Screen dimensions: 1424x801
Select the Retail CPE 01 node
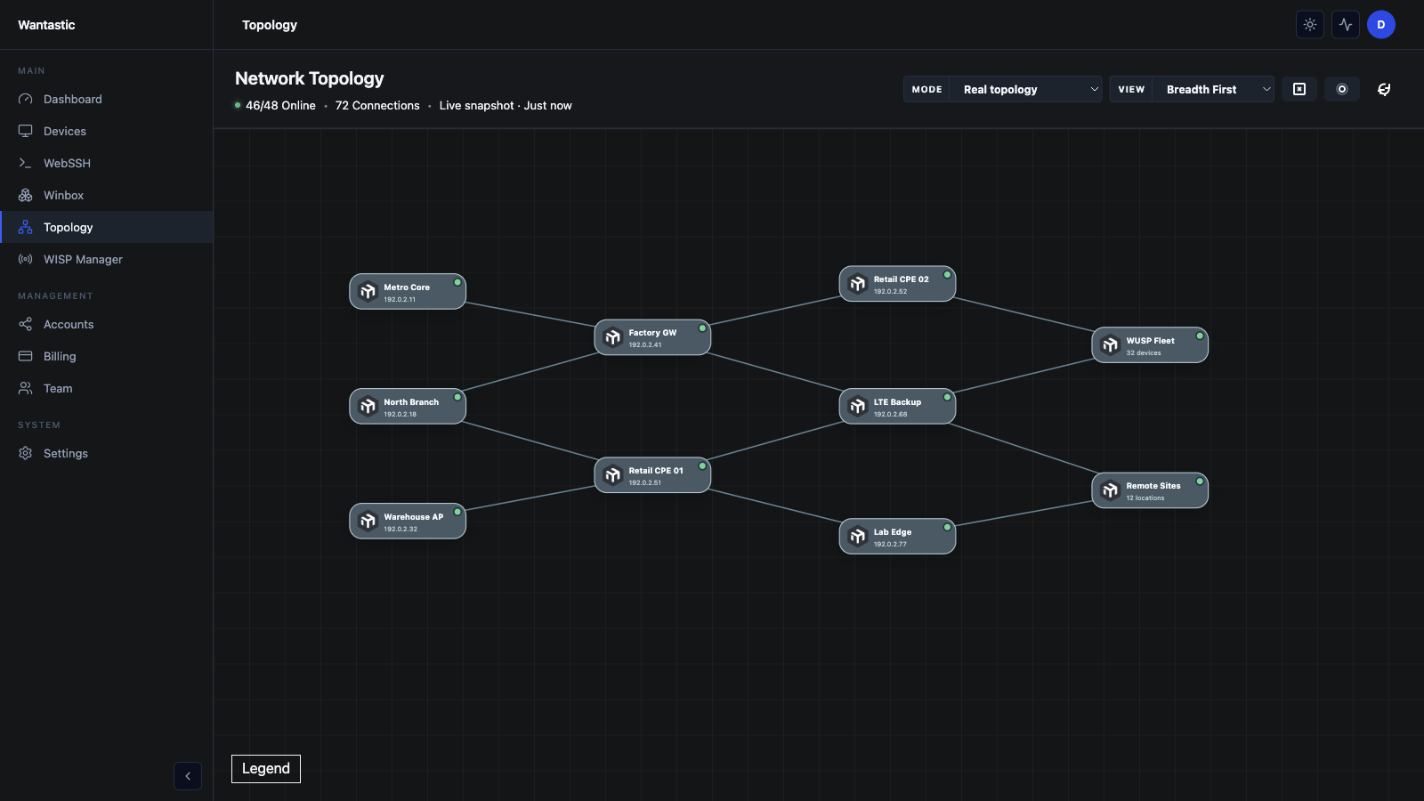pos(652,475)
